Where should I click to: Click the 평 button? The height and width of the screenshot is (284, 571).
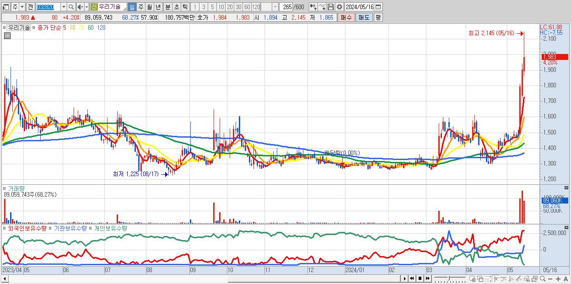pos(378,17)
